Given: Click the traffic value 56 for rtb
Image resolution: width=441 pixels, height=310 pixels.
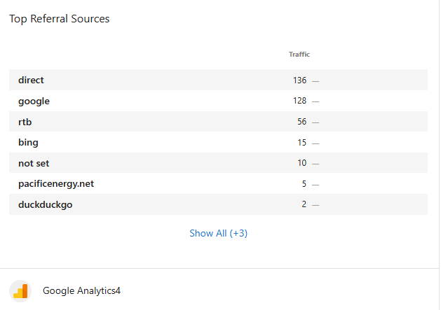Looking at the screenshot, I should (301, 122).
